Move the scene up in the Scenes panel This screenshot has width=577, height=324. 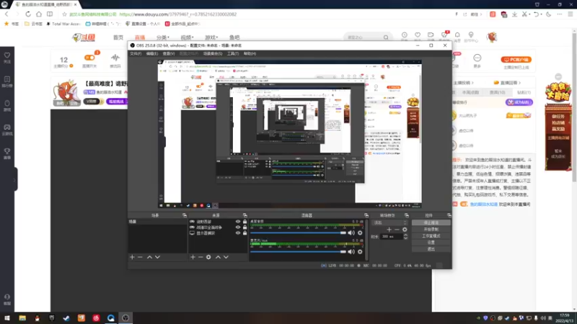pyautogui.click(x=149, y=257)
